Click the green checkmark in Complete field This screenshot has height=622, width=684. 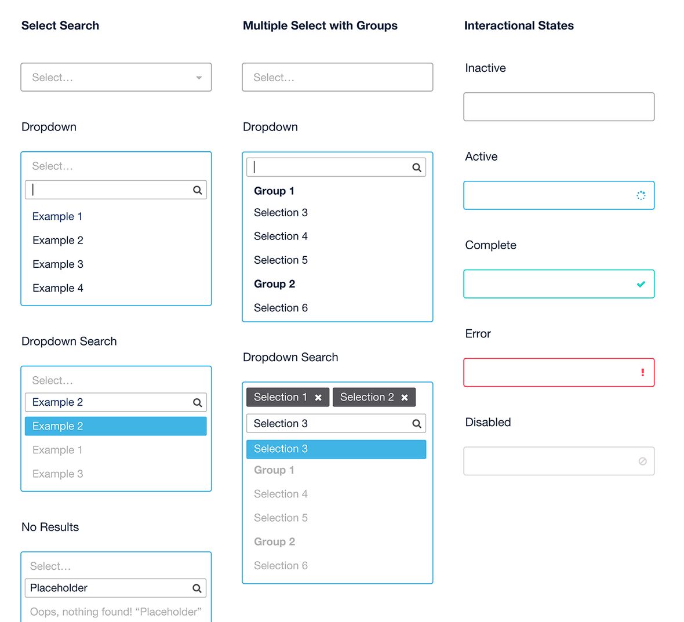pos(641,284)
